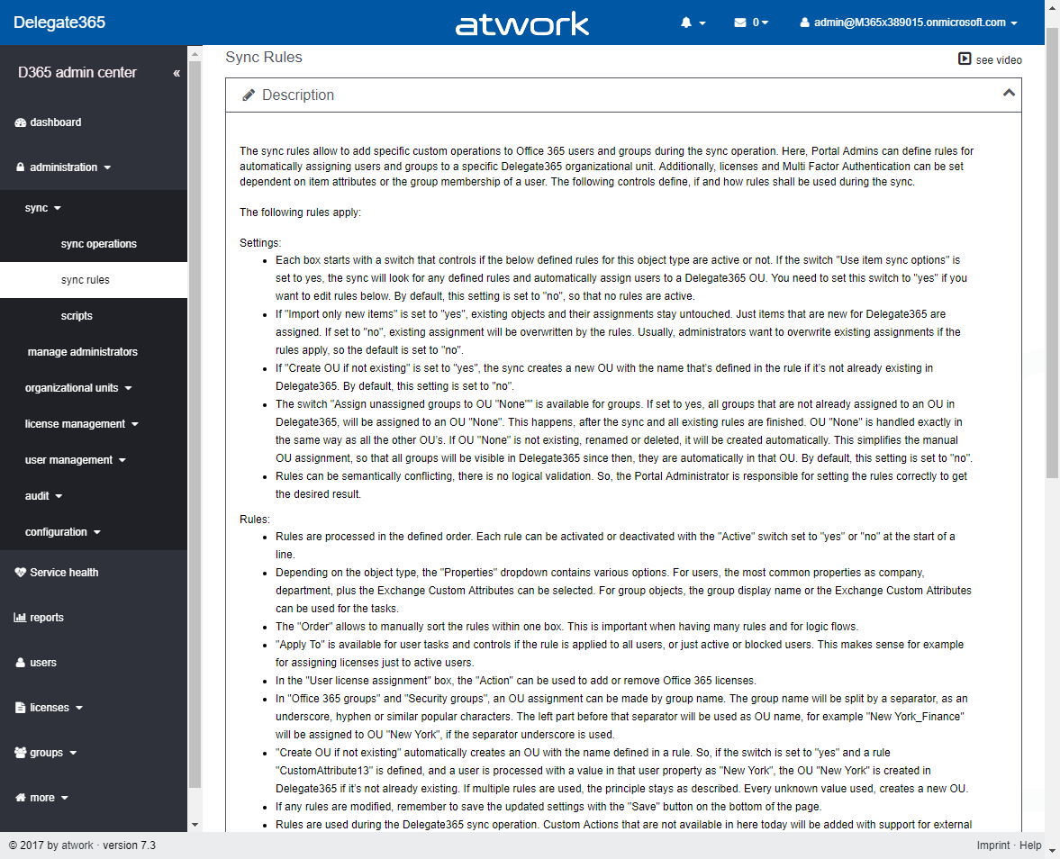This screenshot has width=1060, height=859.
Task: Collapse the administration menu caret
Action: click(x=107, y=167)
